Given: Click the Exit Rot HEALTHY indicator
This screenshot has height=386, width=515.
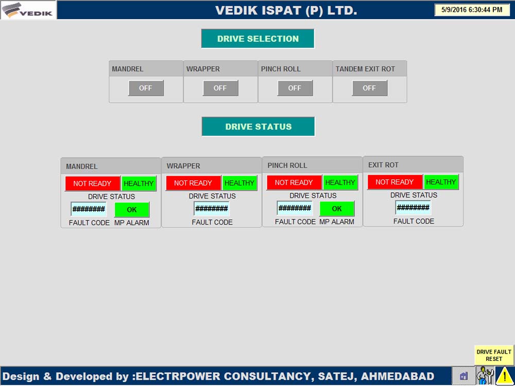Looking at the screenshot, I should (441, 182).
